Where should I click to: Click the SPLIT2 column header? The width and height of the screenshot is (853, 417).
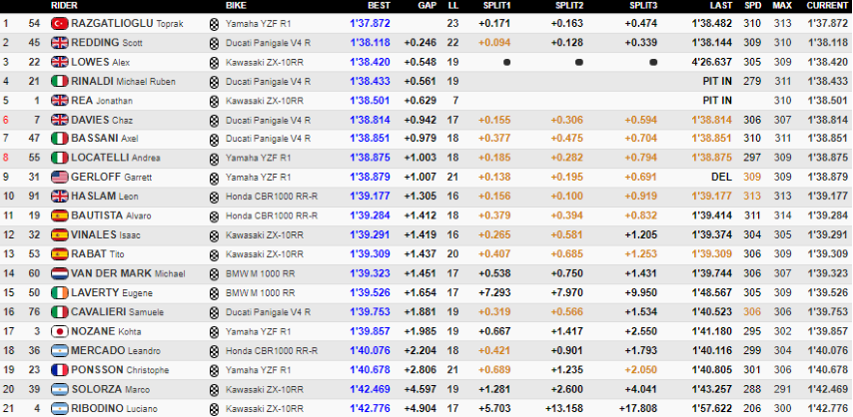[569, 5]
